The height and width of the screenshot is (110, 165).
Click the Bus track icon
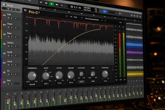(4, 82)
